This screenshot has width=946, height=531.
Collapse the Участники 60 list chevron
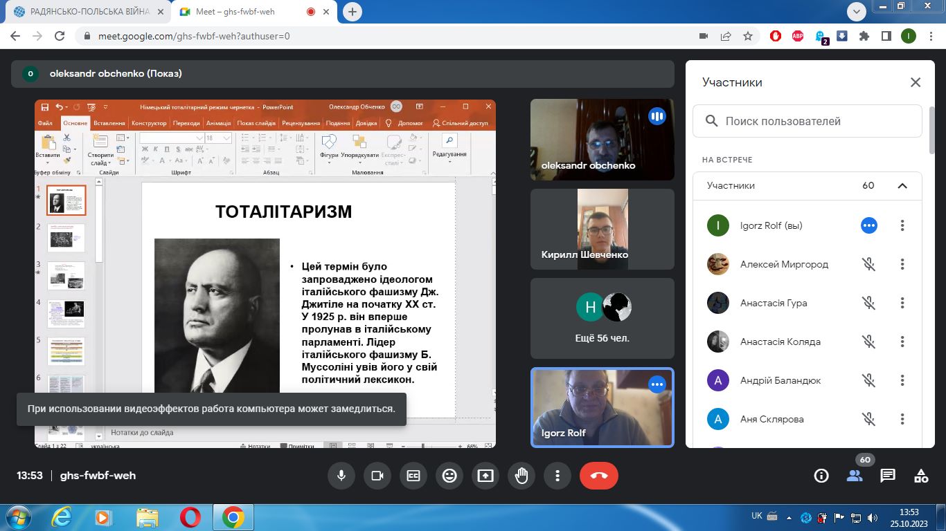[902, 185]
